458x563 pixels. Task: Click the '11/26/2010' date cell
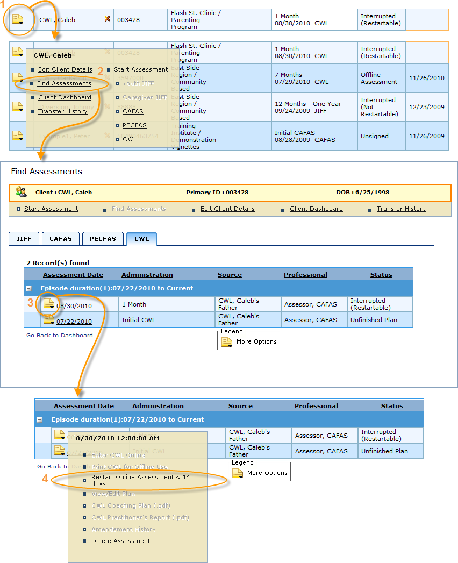[x=427, y=79]
